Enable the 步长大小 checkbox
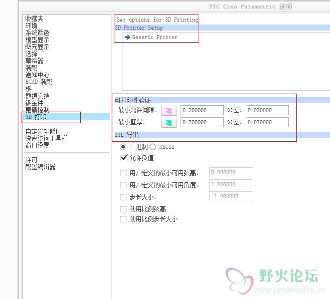The image size is (330, 299). [123, 197]
